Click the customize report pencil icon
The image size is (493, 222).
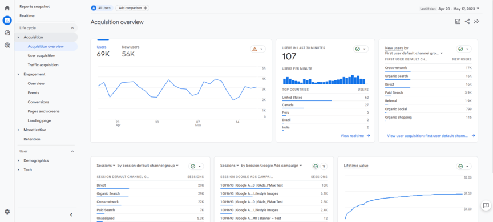[458, 21]
